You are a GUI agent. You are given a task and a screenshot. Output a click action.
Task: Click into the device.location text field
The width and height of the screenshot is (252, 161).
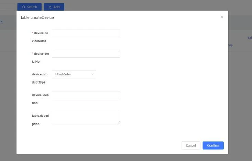click(86, 95)
